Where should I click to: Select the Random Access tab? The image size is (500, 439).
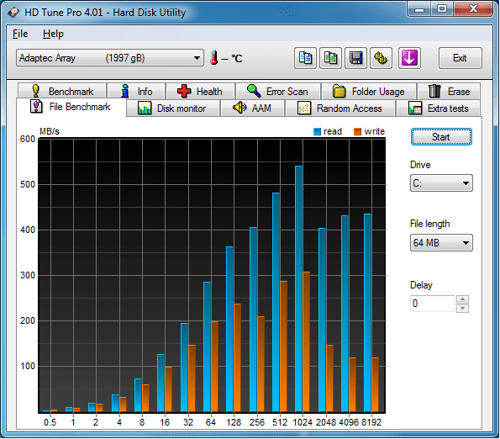(x=340, y=108)
